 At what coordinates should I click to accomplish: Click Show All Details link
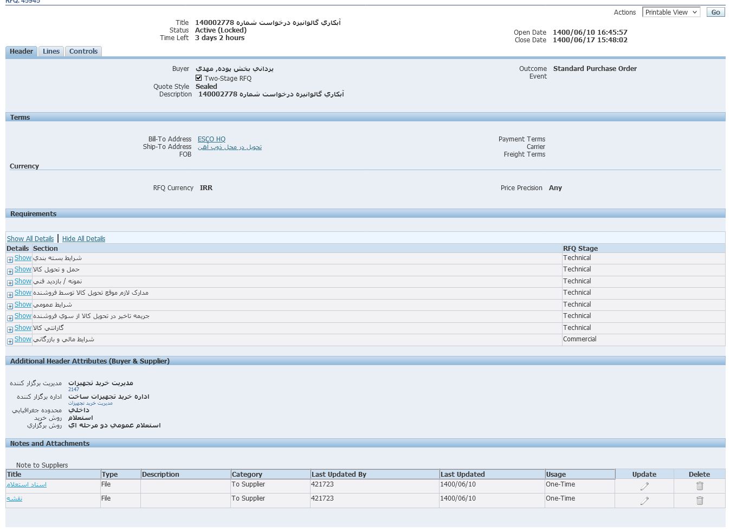pyautogui.click(x=30, y=239)
